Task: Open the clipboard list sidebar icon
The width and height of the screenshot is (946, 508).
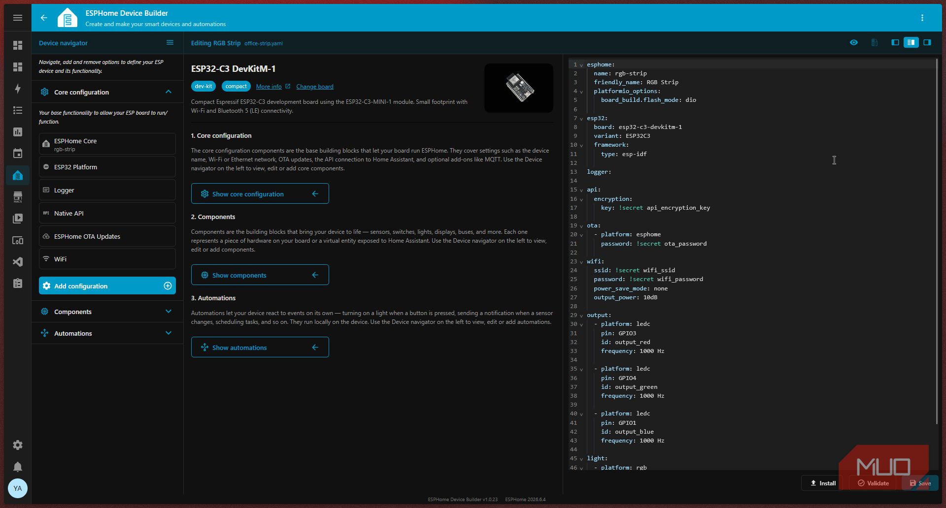Action: (x=18, y=284)
